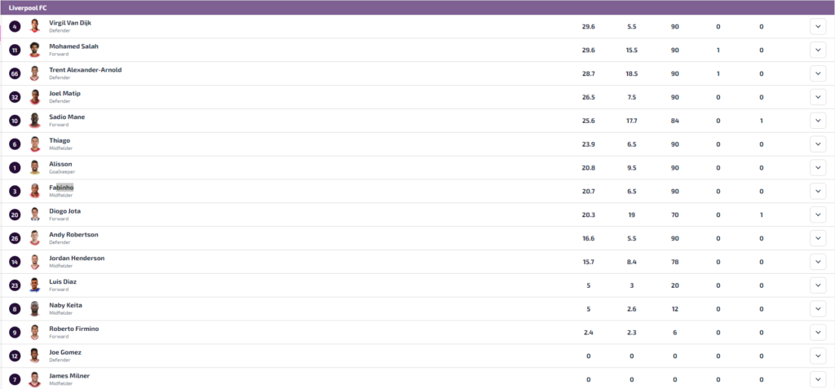Click the highlighted Fabinho name
835x389 pixels.
61,188
